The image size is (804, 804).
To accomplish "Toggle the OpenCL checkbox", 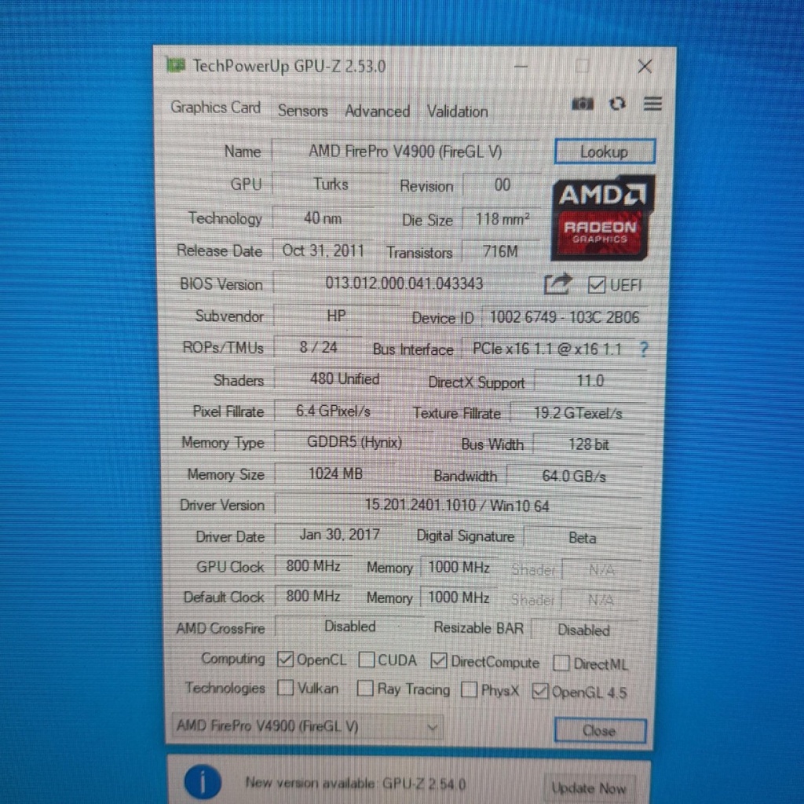I will (284, 660).
